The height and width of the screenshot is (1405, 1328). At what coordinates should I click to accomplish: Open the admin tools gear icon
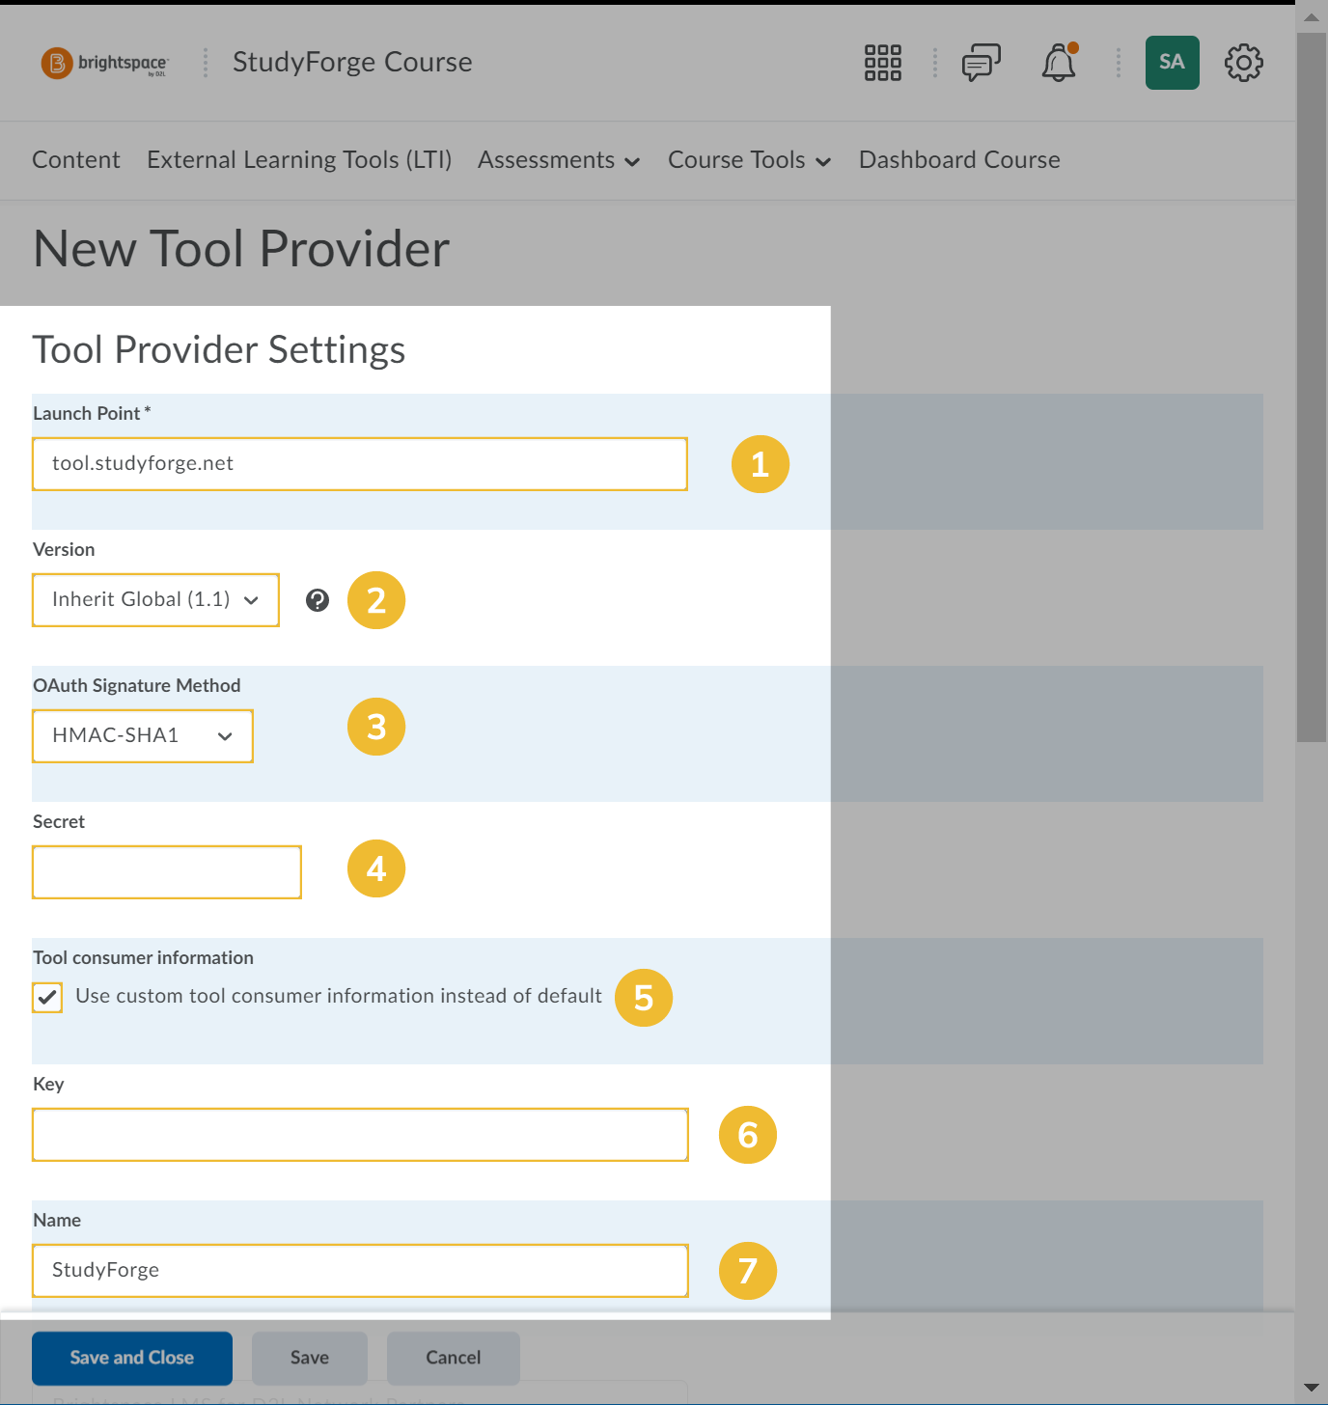point(1243,63)
